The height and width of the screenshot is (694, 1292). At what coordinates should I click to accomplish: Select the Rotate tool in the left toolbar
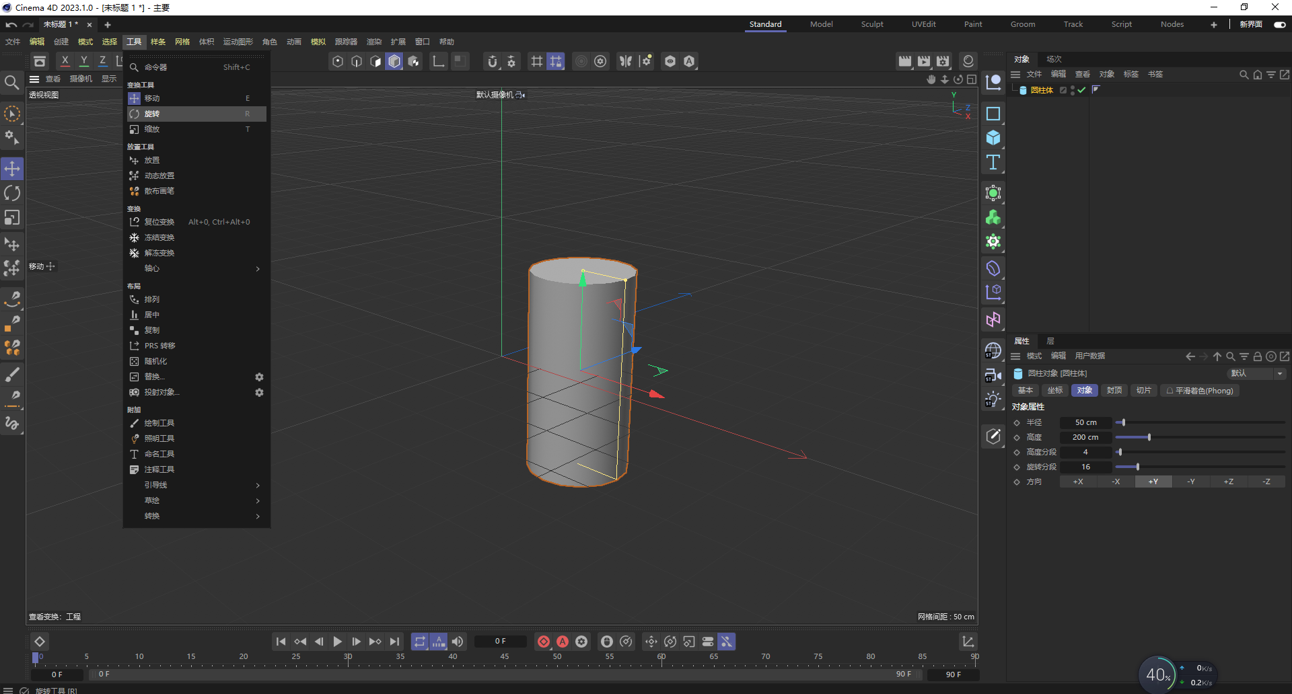12,193
